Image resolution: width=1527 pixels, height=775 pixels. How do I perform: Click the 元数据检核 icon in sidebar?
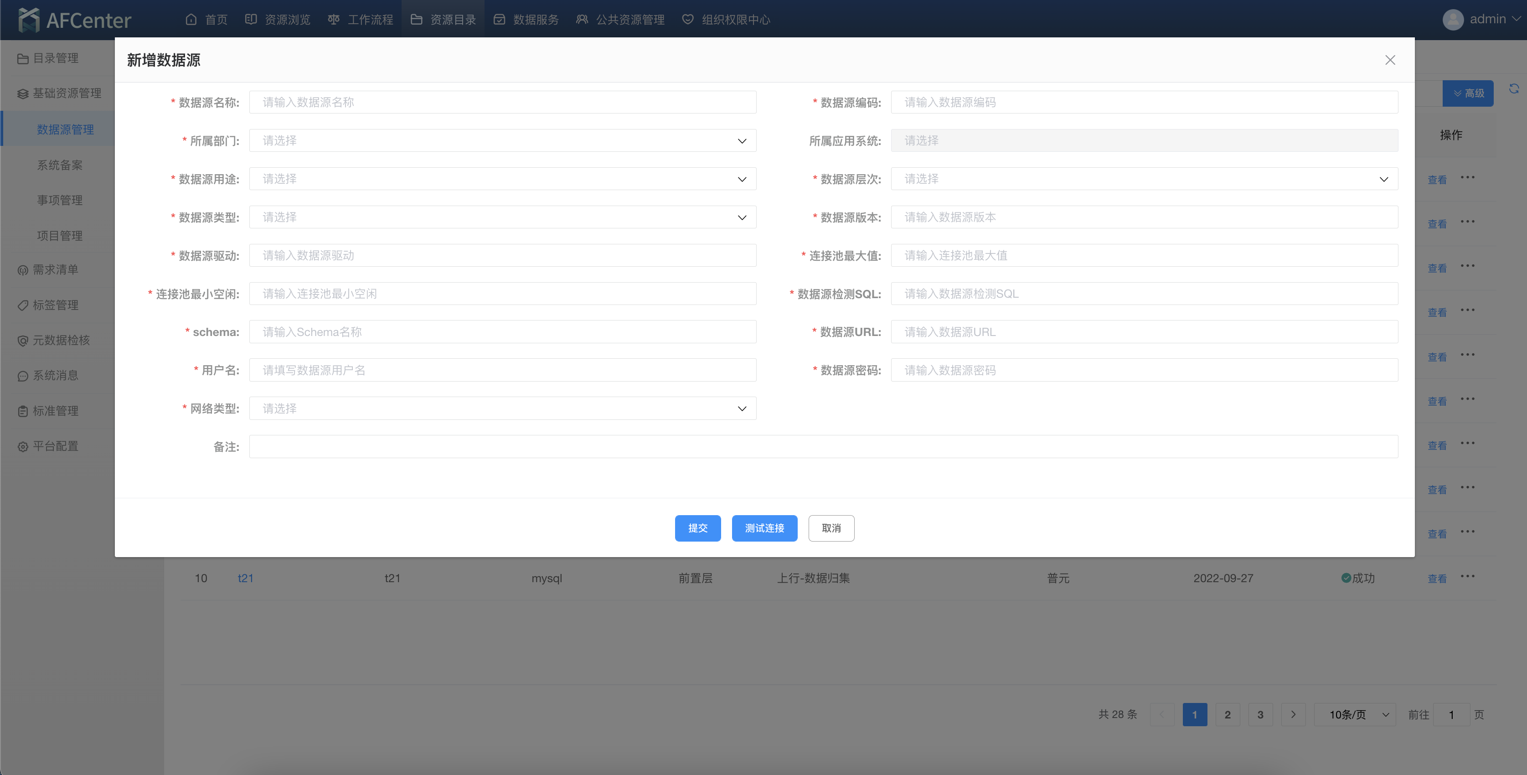(23, 341)
